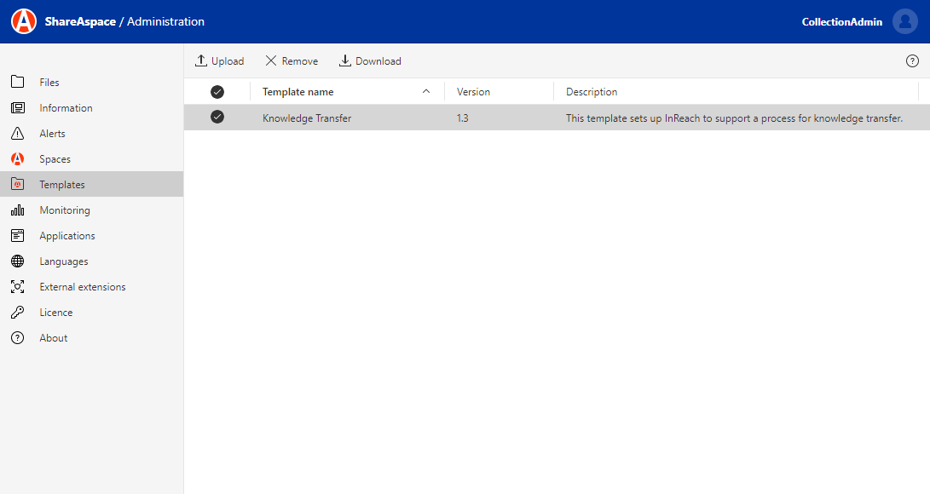Click the Licence key icon
The image size is (930, 494).
(17, 313)
